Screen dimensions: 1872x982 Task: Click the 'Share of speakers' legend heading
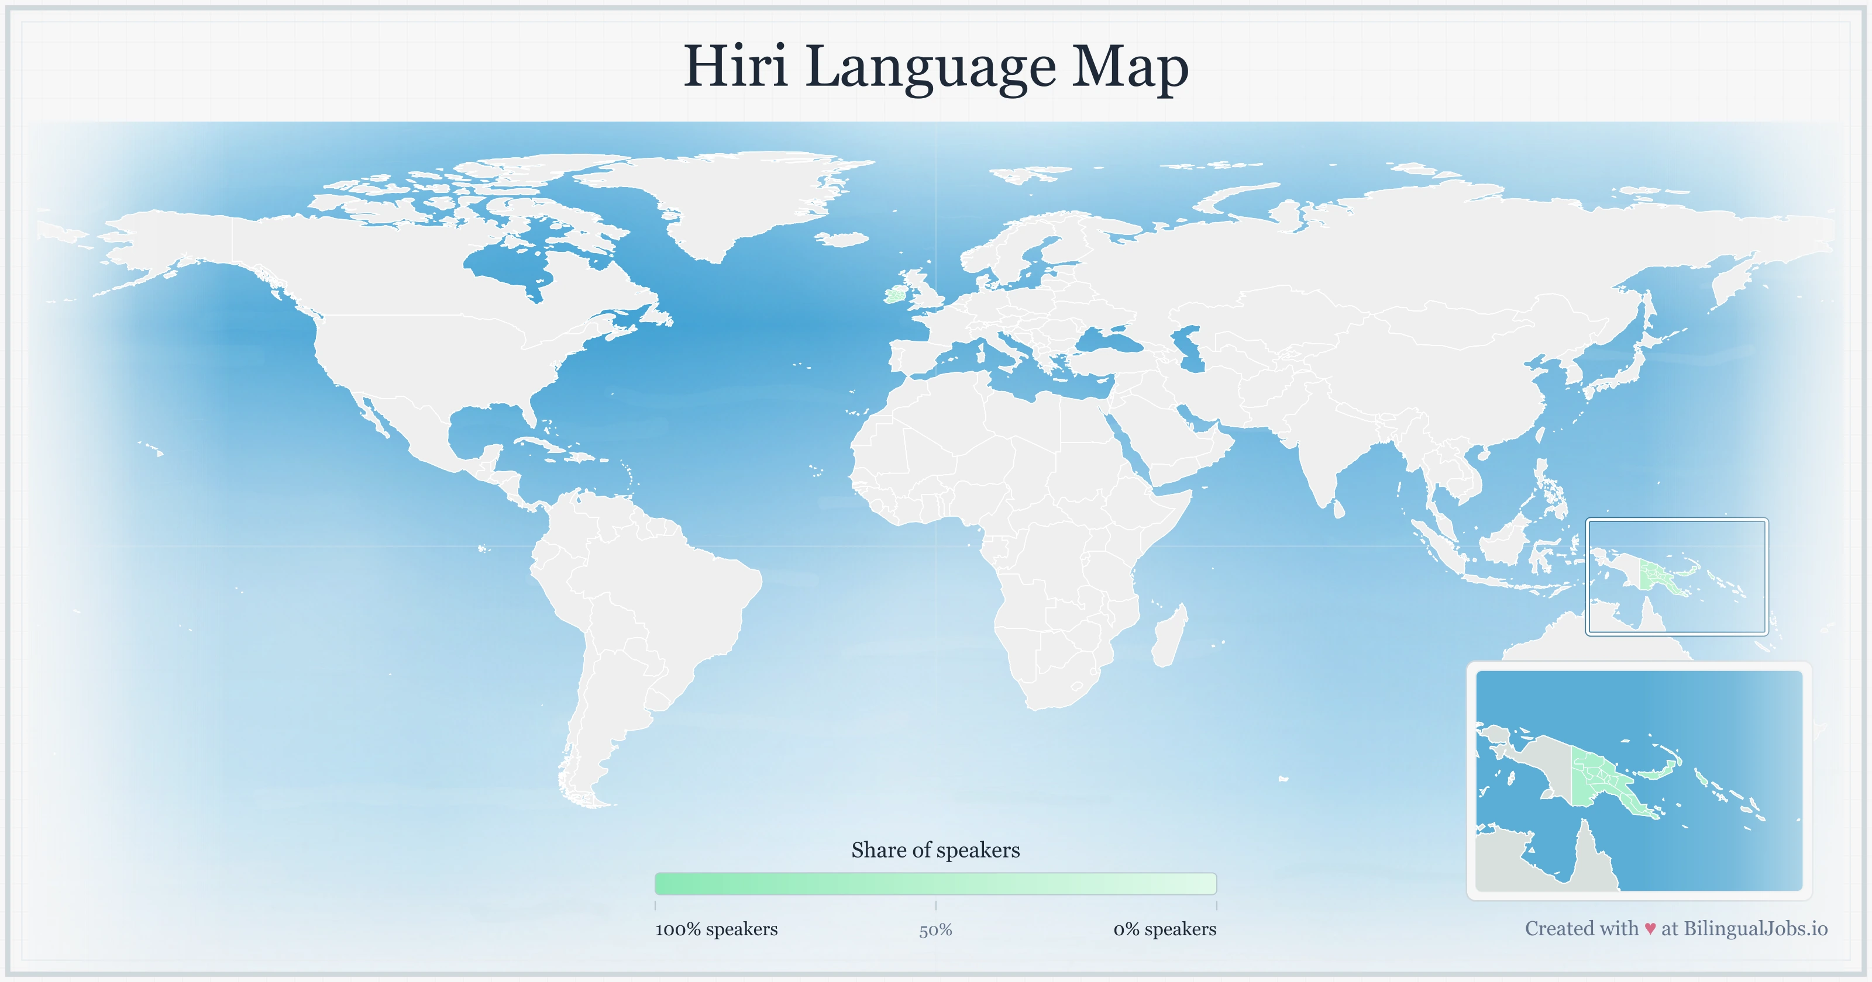coord(936,849)
